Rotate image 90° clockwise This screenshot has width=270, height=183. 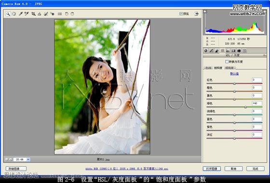72,14
